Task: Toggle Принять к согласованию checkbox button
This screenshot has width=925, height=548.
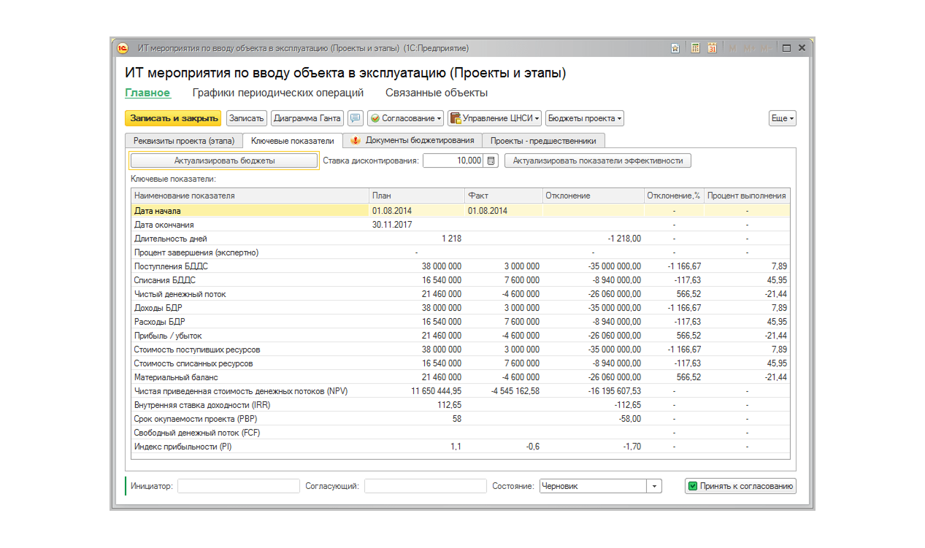Action: [740, 486]
